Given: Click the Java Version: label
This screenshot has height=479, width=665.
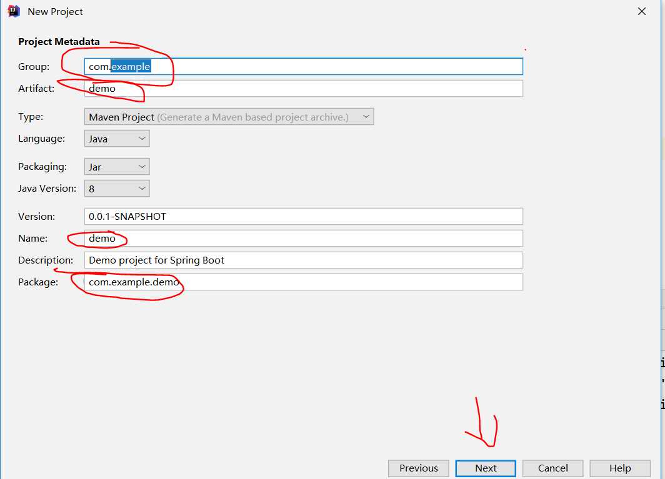Looking at the screenshot, I should click(x=47, y=188).
